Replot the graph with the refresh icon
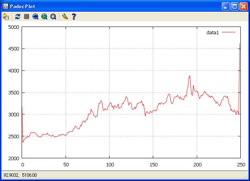This screenshot has width=250, height=181. click(18, 17)
